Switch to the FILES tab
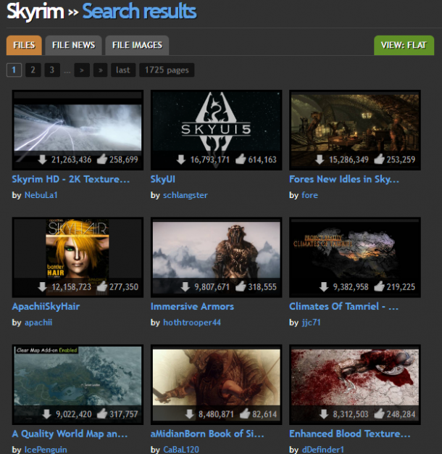The width and height of the screenshot is (442, 454). pos(24,45)
